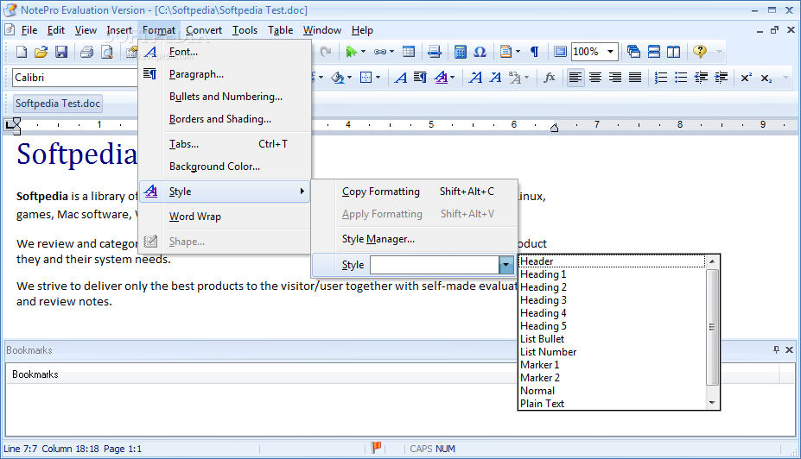Cascade windows using the stacked windows icon
The image size is (801, 459).
(x=633, y=52)
